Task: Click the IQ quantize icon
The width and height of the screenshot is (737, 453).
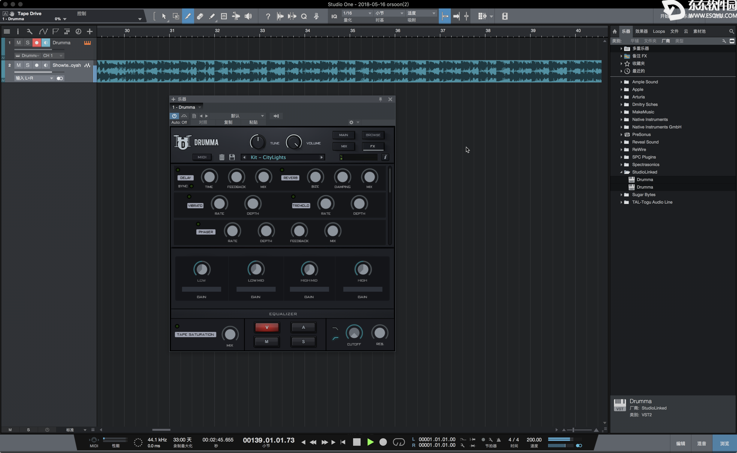Action: tap(334, 16)
